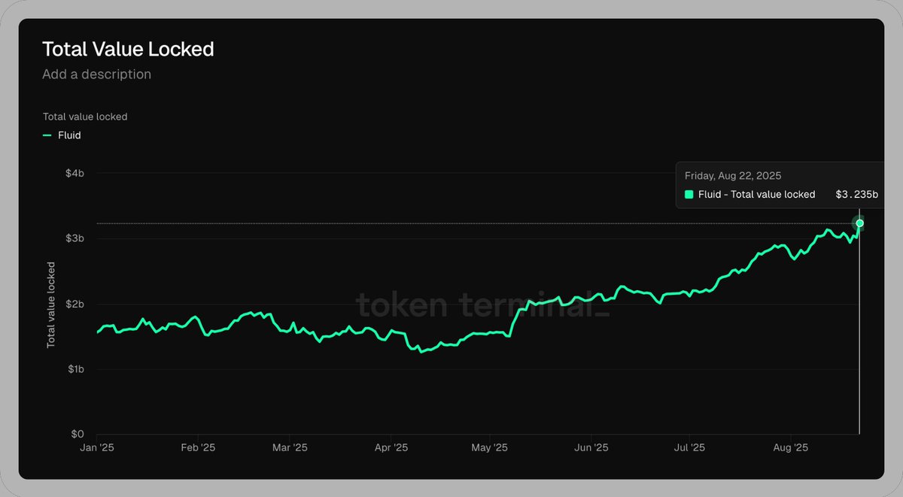Click the 'Add a description' placeholder field
This screenshot has width=903, height=497.
pos(96,74)
